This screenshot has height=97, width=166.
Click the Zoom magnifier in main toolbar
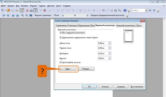point(120,10)
